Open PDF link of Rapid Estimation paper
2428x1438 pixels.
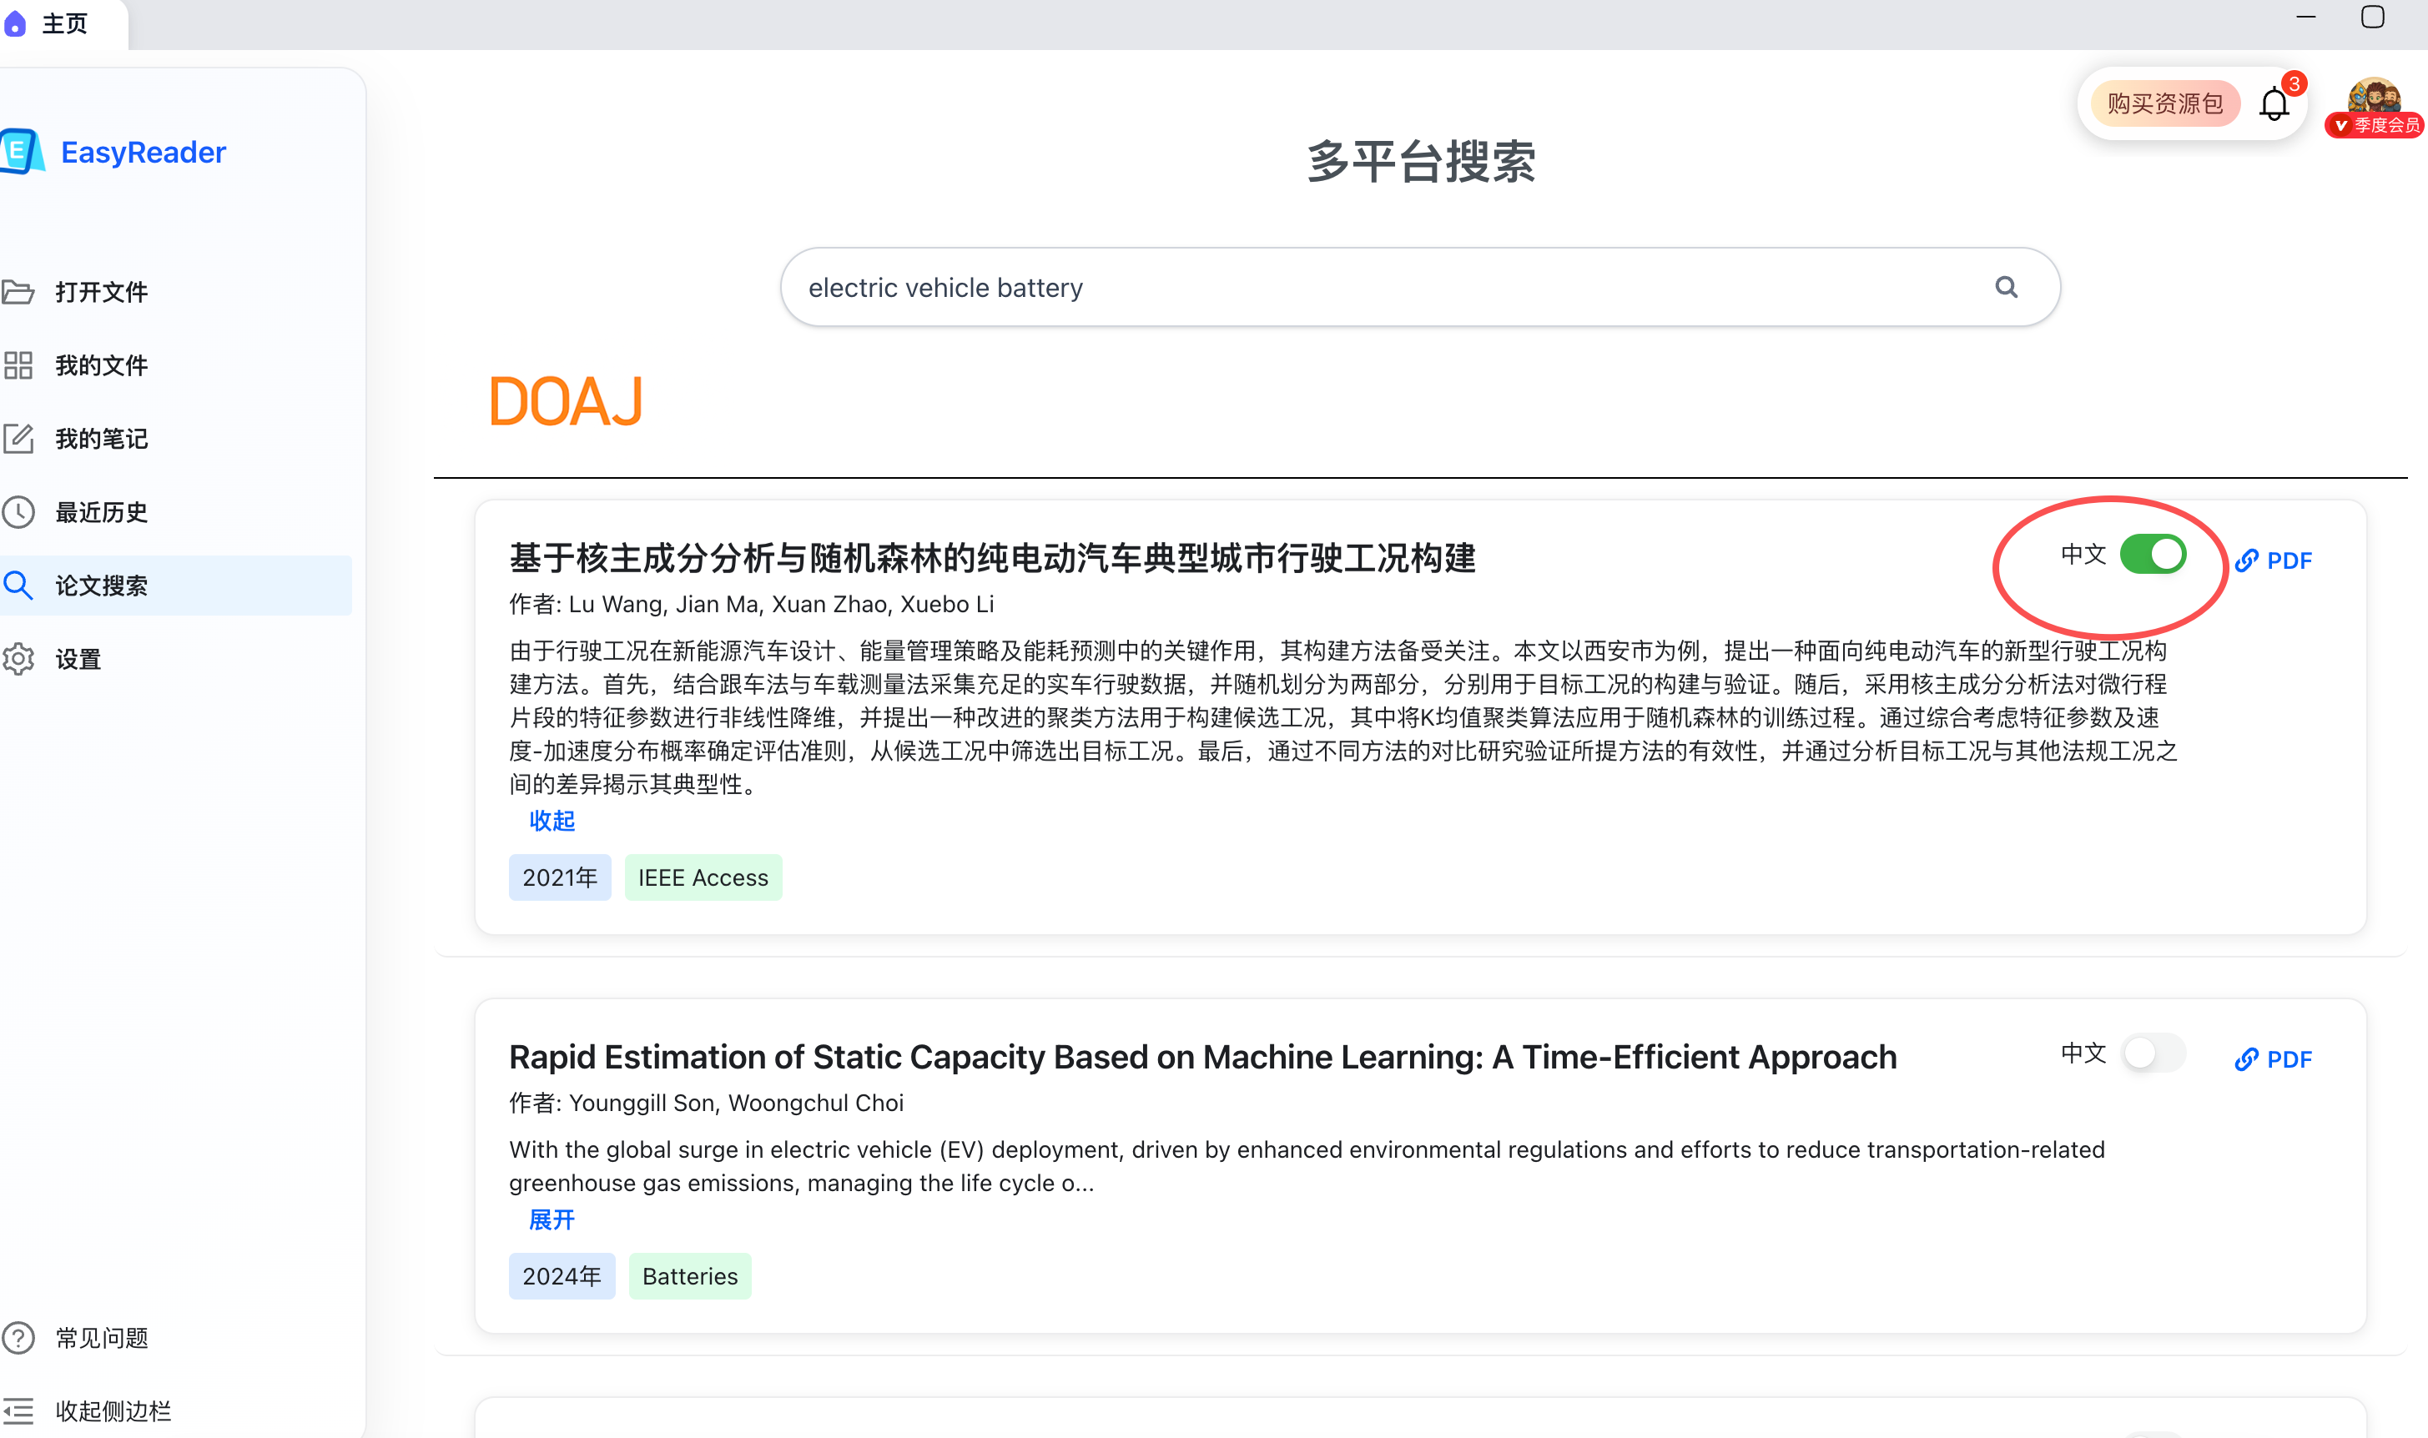2274,1059
